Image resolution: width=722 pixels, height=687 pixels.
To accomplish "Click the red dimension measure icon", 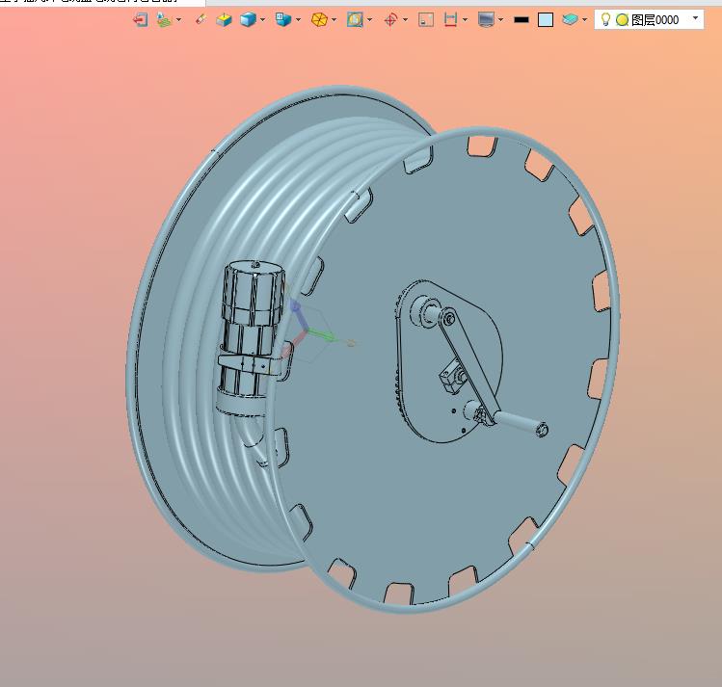I will (x=450, y=20).
